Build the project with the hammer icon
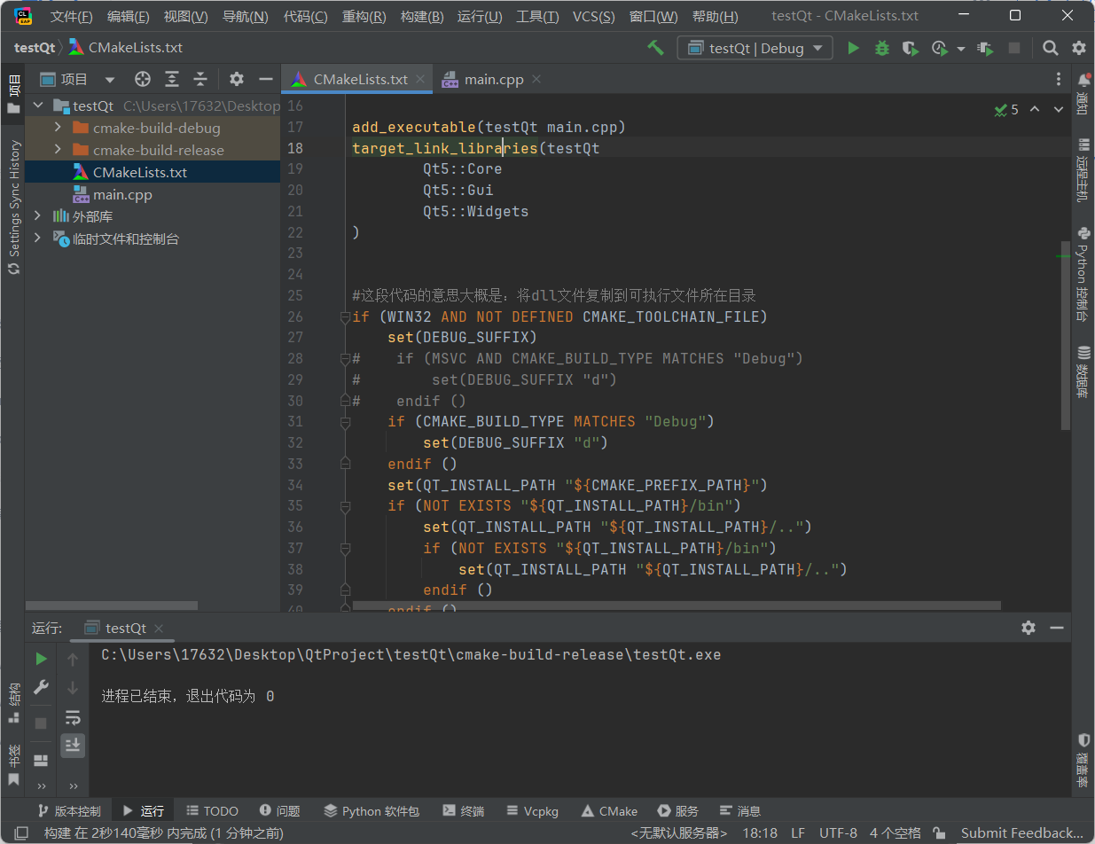This screenshot has width=1095, height=844. [x=655, y=48]
